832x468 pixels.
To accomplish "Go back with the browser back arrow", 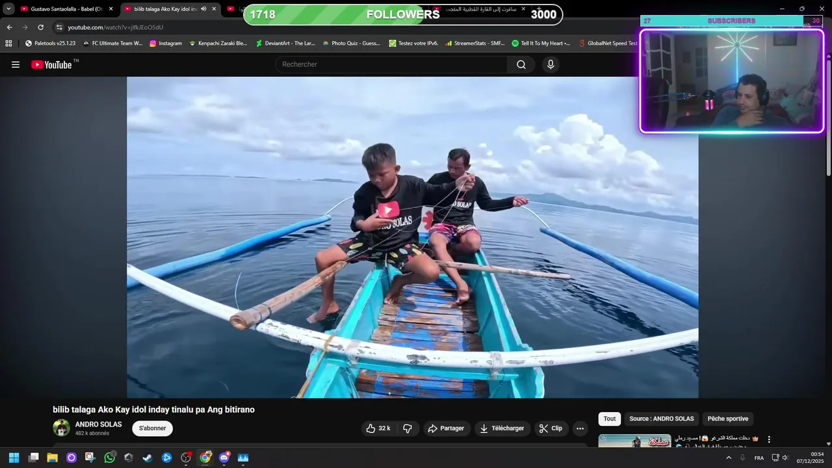I will click(10, 27).
